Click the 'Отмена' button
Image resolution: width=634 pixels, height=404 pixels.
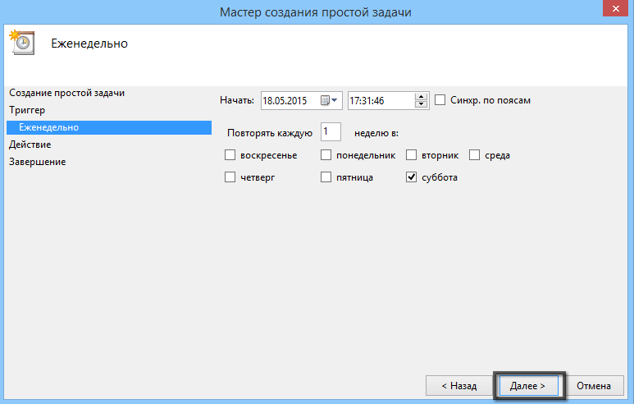coord(594,386)
